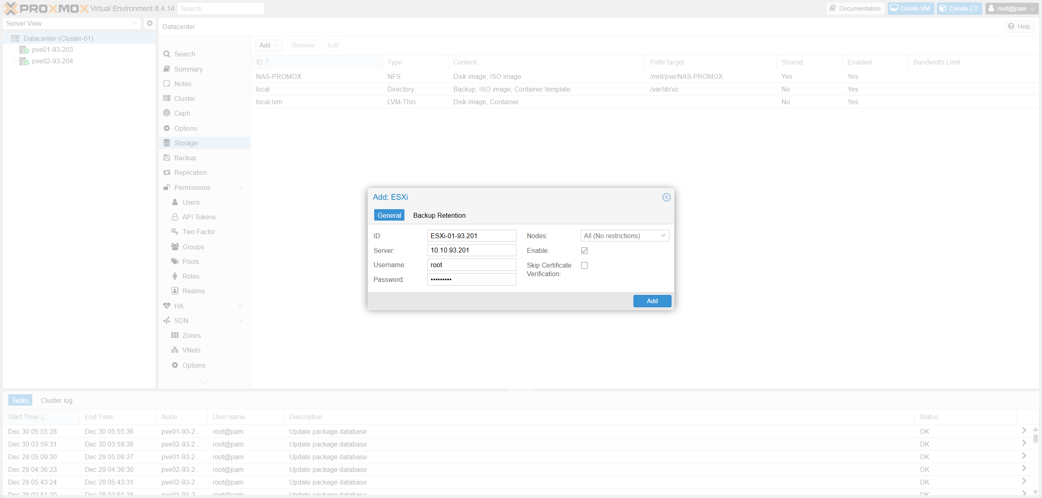Expand the pve01-93-203 node in the tree
Screen dimensions: 1042x498
(16, 49)
